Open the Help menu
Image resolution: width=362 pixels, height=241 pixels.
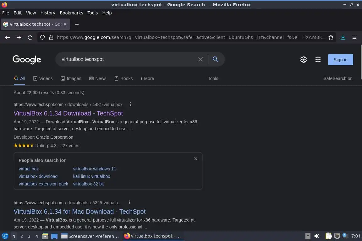[107, 13]
